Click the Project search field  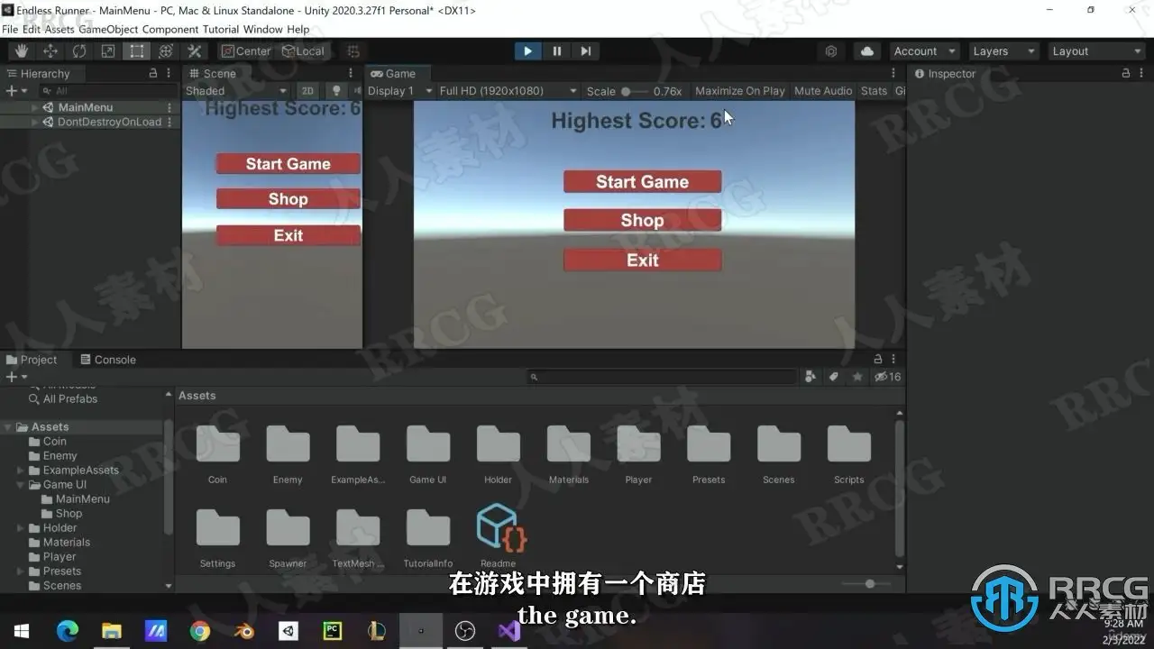[663, 377]
